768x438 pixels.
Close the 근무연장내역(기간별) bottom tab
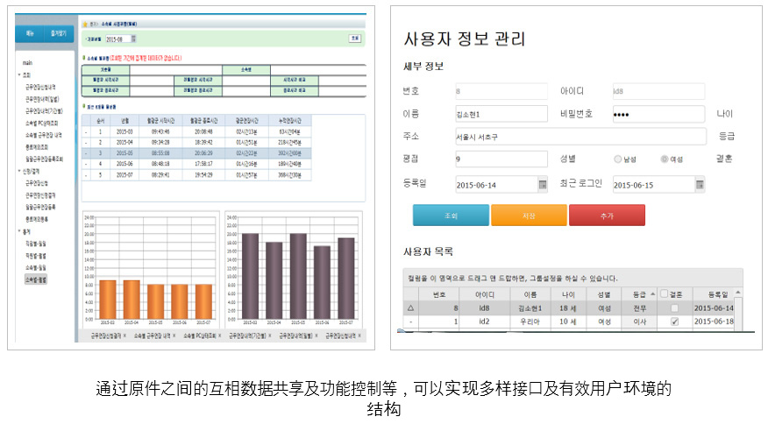270,336
